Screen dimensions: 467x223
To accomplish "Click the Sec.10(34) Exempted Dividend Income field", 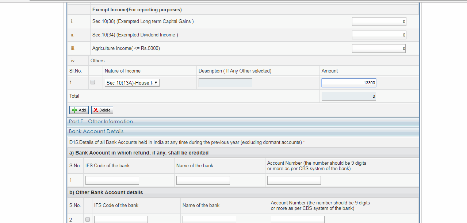I will click(x=379, y=35).
